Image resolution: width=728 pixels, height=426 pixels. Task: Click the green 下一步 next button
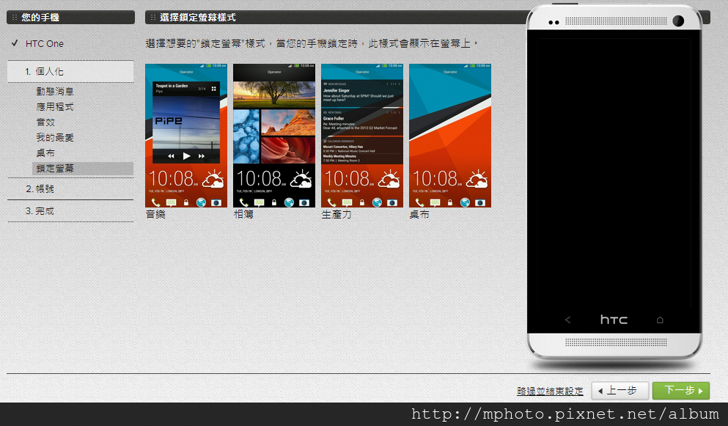click(x=681, y=391)
